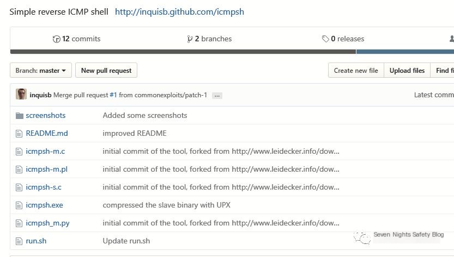Click the file icon beside icmpsh-m.pl
Screen dimensions: 454x257
tap(19, 170)
